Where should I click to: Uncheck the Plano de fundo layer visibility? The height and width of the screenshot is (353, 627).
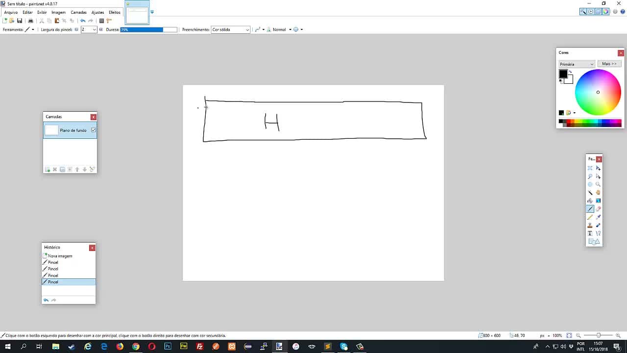[94, 130]
